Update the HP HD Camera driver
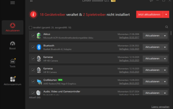The height and width of the screenshot is (109, 173). point(152,59)
